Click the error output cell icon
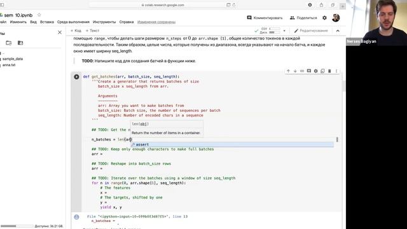407x229 pixels. click(x=76, y=217)
